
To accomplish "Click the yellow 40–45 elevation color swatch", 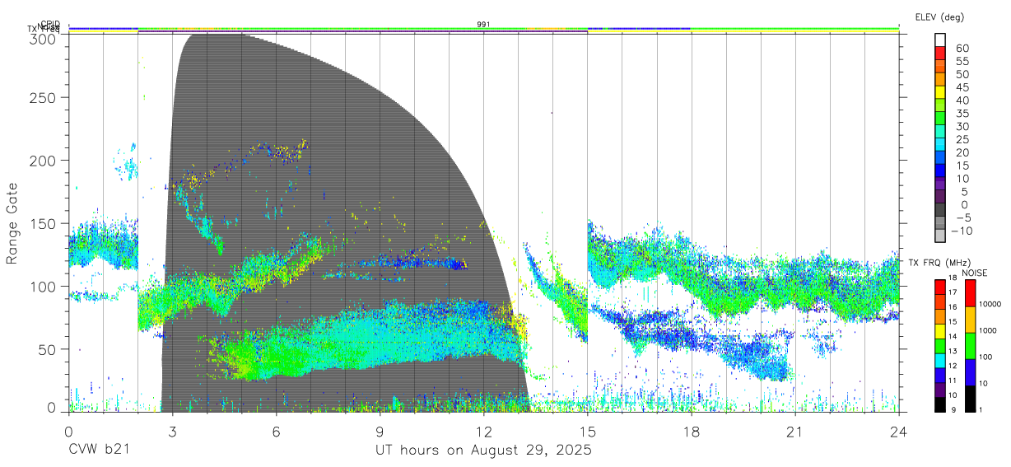I will tap(940, 93).
